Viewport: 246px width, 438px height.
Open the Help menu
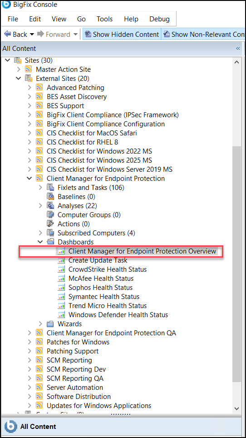pyautogui.click(x=131, y=19)
